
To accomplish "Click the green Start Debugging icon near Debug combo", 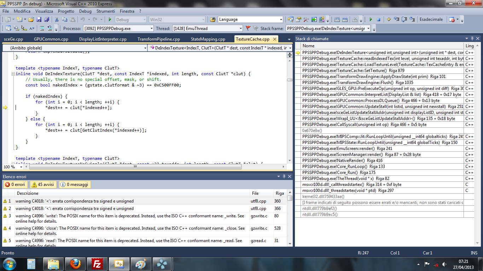I will (110, 19).
